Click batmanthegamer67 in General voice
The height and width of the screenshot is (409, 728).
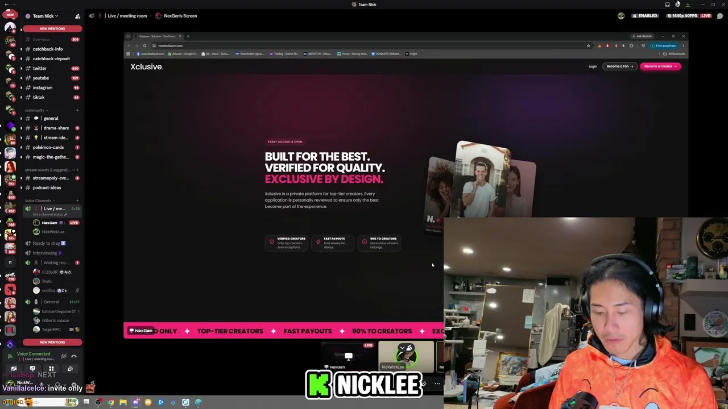[56, 311]
